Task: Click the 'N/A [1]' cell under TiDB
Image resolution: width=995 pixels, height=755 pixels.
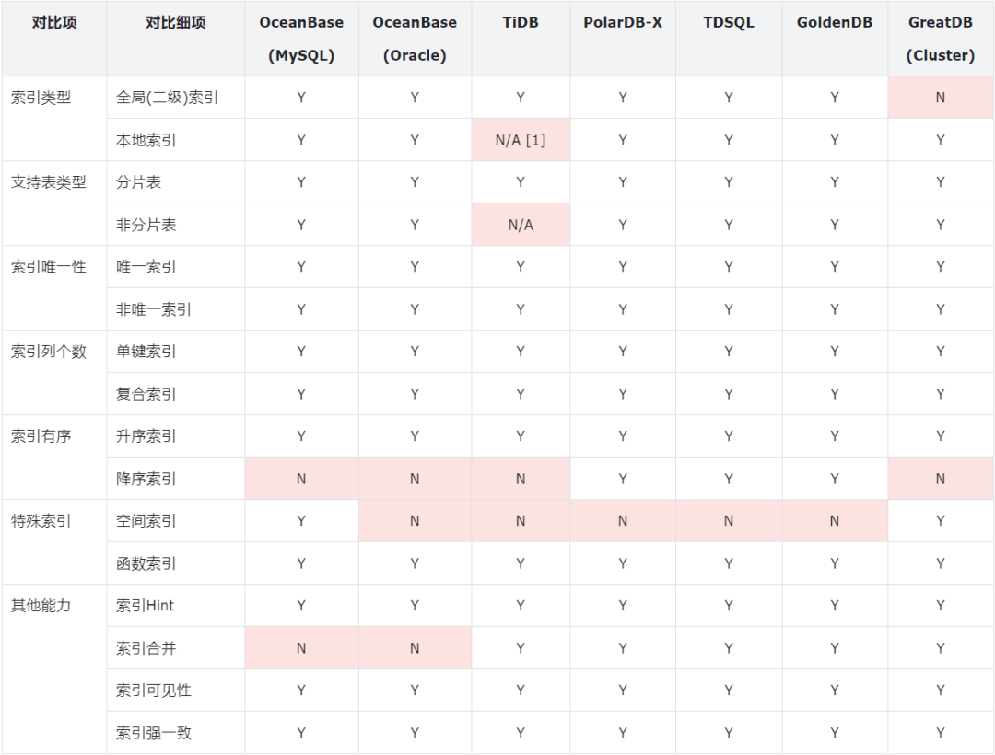Action: click(x=521, y=140)
